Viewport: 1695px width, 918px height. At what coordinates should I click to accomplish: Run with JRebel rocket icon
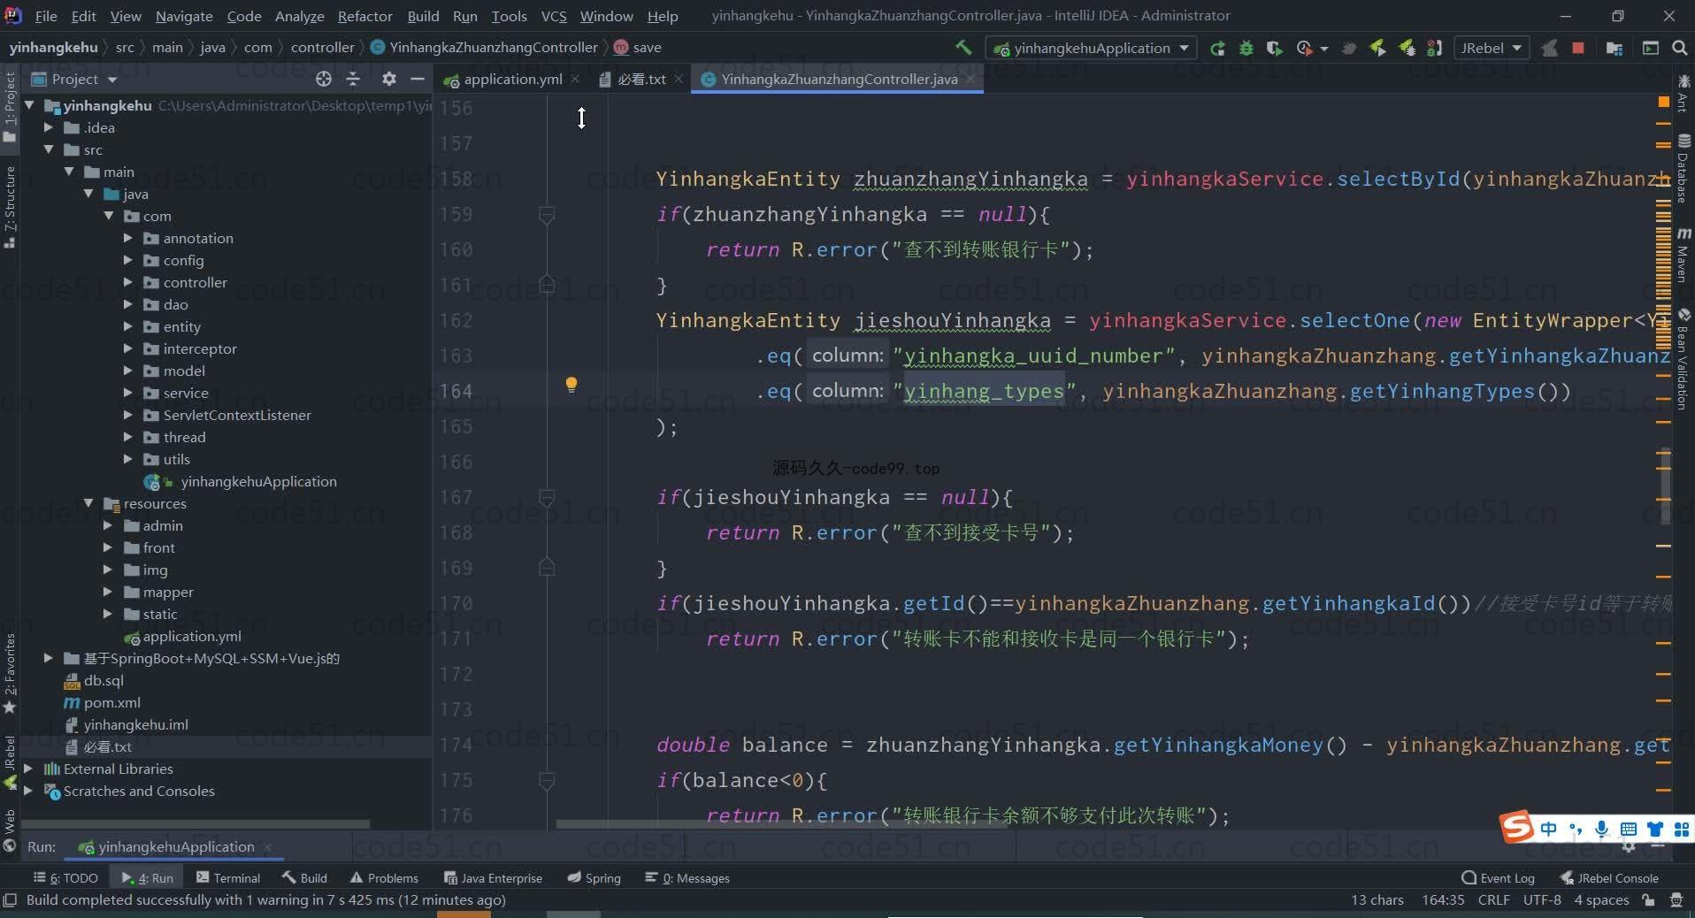coord(1377,48)
